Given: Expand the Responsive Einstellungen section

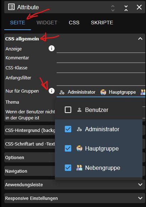Looking at the screenshot, I should click(74, 198).
